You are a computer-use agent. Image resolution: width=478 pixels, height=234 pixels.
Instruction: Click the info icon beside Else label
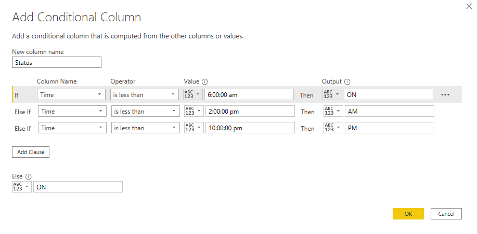[x=29, y=176]
